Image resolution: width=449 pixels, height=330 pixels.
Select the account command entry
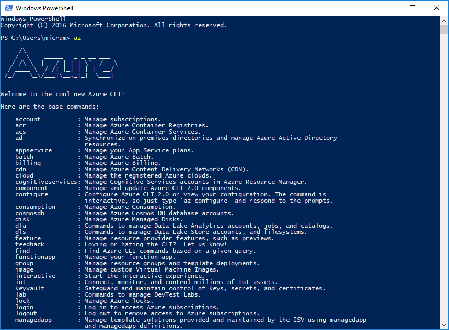pos(28,119)
